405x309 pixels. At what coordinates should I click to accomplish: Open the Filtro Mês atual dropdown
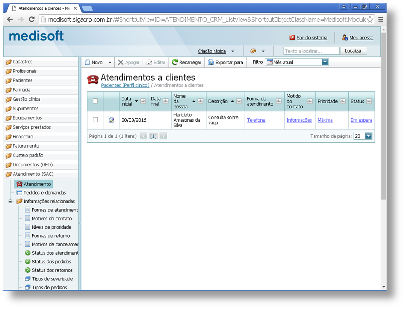(x=325, y=62)
